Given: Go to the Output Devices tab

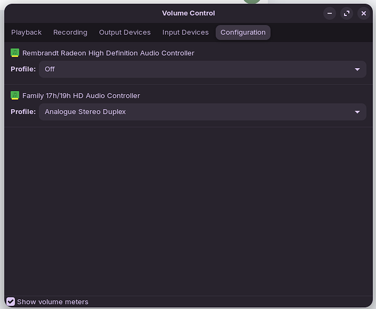Looking at the screenshot, I should [x=124, y=32].
